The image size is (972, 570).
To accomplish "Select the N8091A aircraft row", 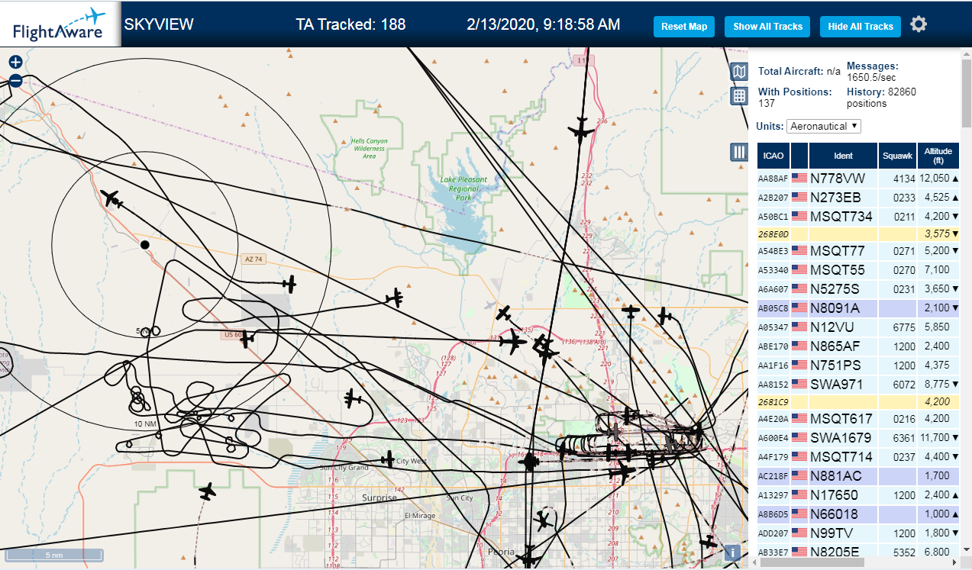I will pyautogui.click(x=858, y=308).
